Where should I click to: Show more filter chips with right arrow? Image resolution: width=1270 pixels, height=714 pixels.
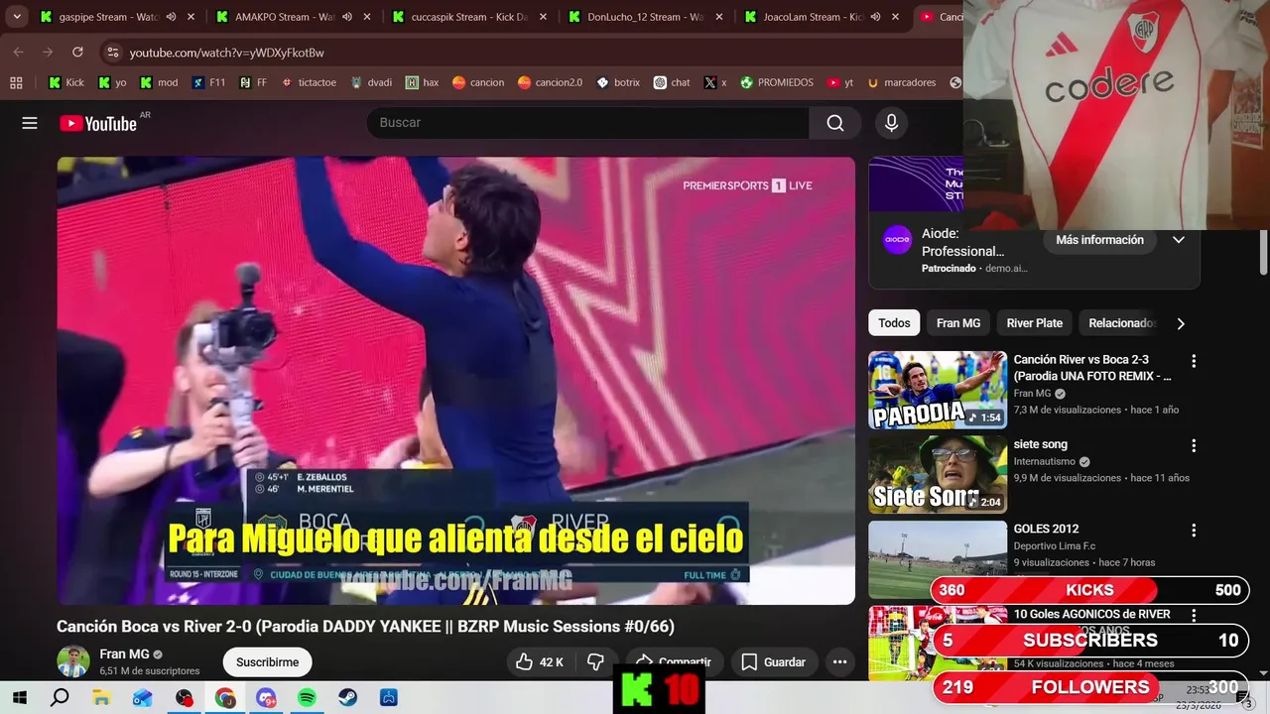(x=1181, y=323)
